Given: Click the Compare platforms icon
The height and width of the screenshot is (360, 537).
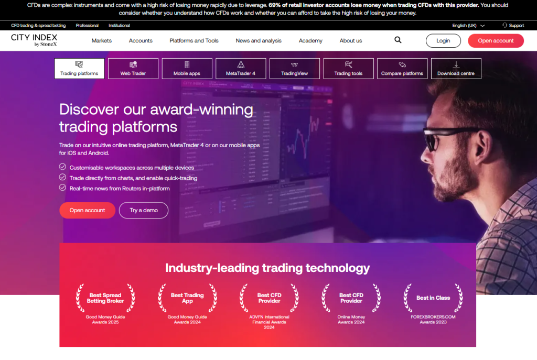Looking at the screenshot, I should (402, 65).
